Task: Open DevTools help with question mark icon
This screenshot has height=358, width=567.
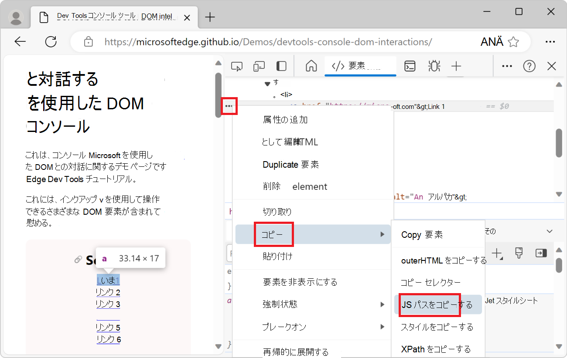Action: pos(529,66)
